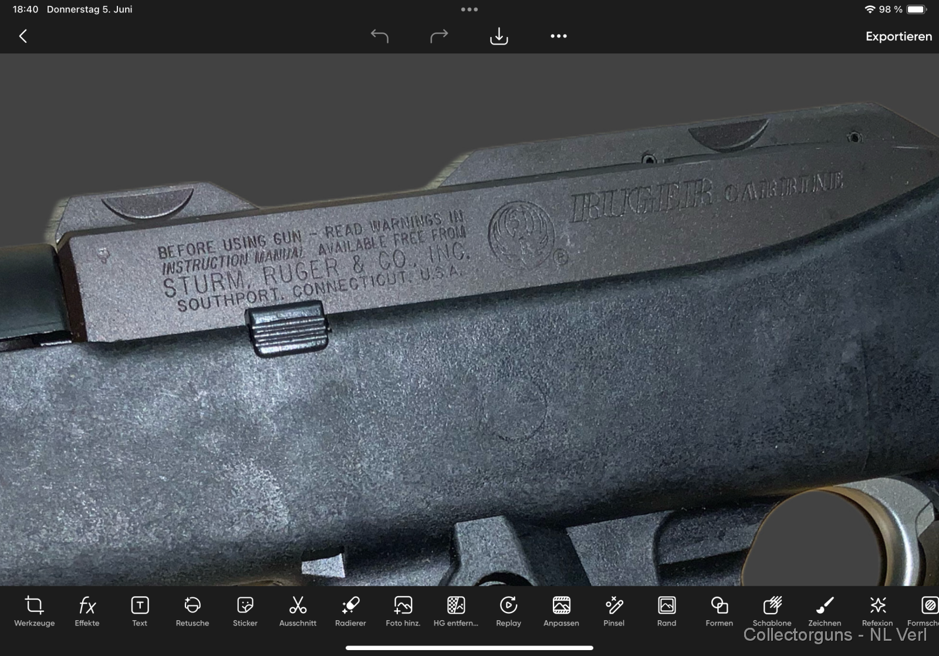This screenshot has width=939, height=656.
Task: Undo the last edit
Action: [380, 36]
